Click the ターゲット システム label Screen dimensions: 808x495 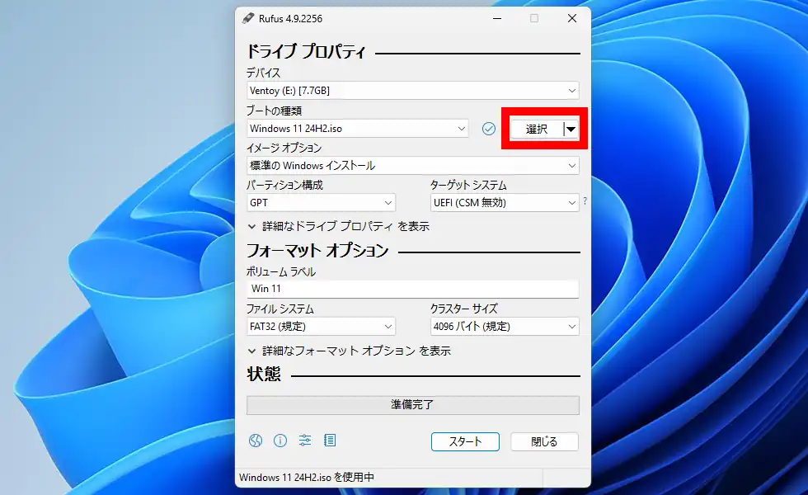468,185
